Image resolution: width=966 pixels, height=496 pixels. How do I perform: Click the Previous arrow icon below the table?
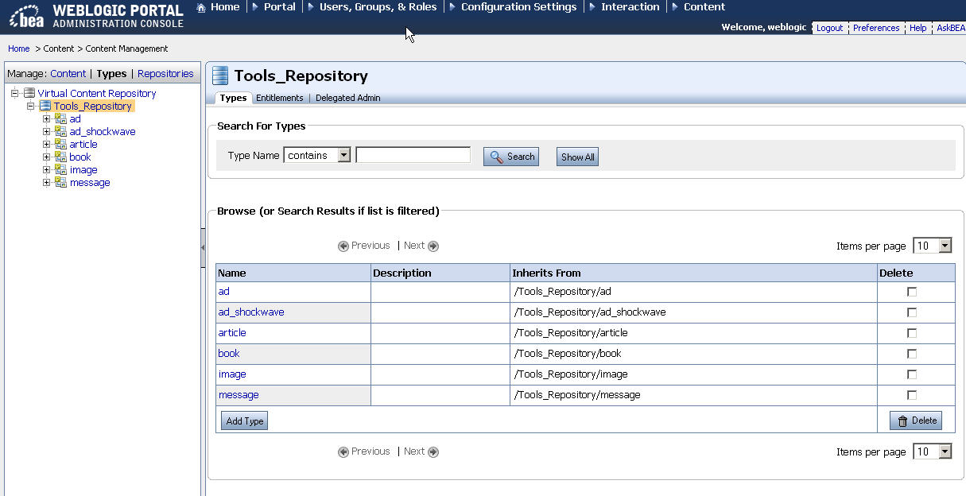point(343,451)
